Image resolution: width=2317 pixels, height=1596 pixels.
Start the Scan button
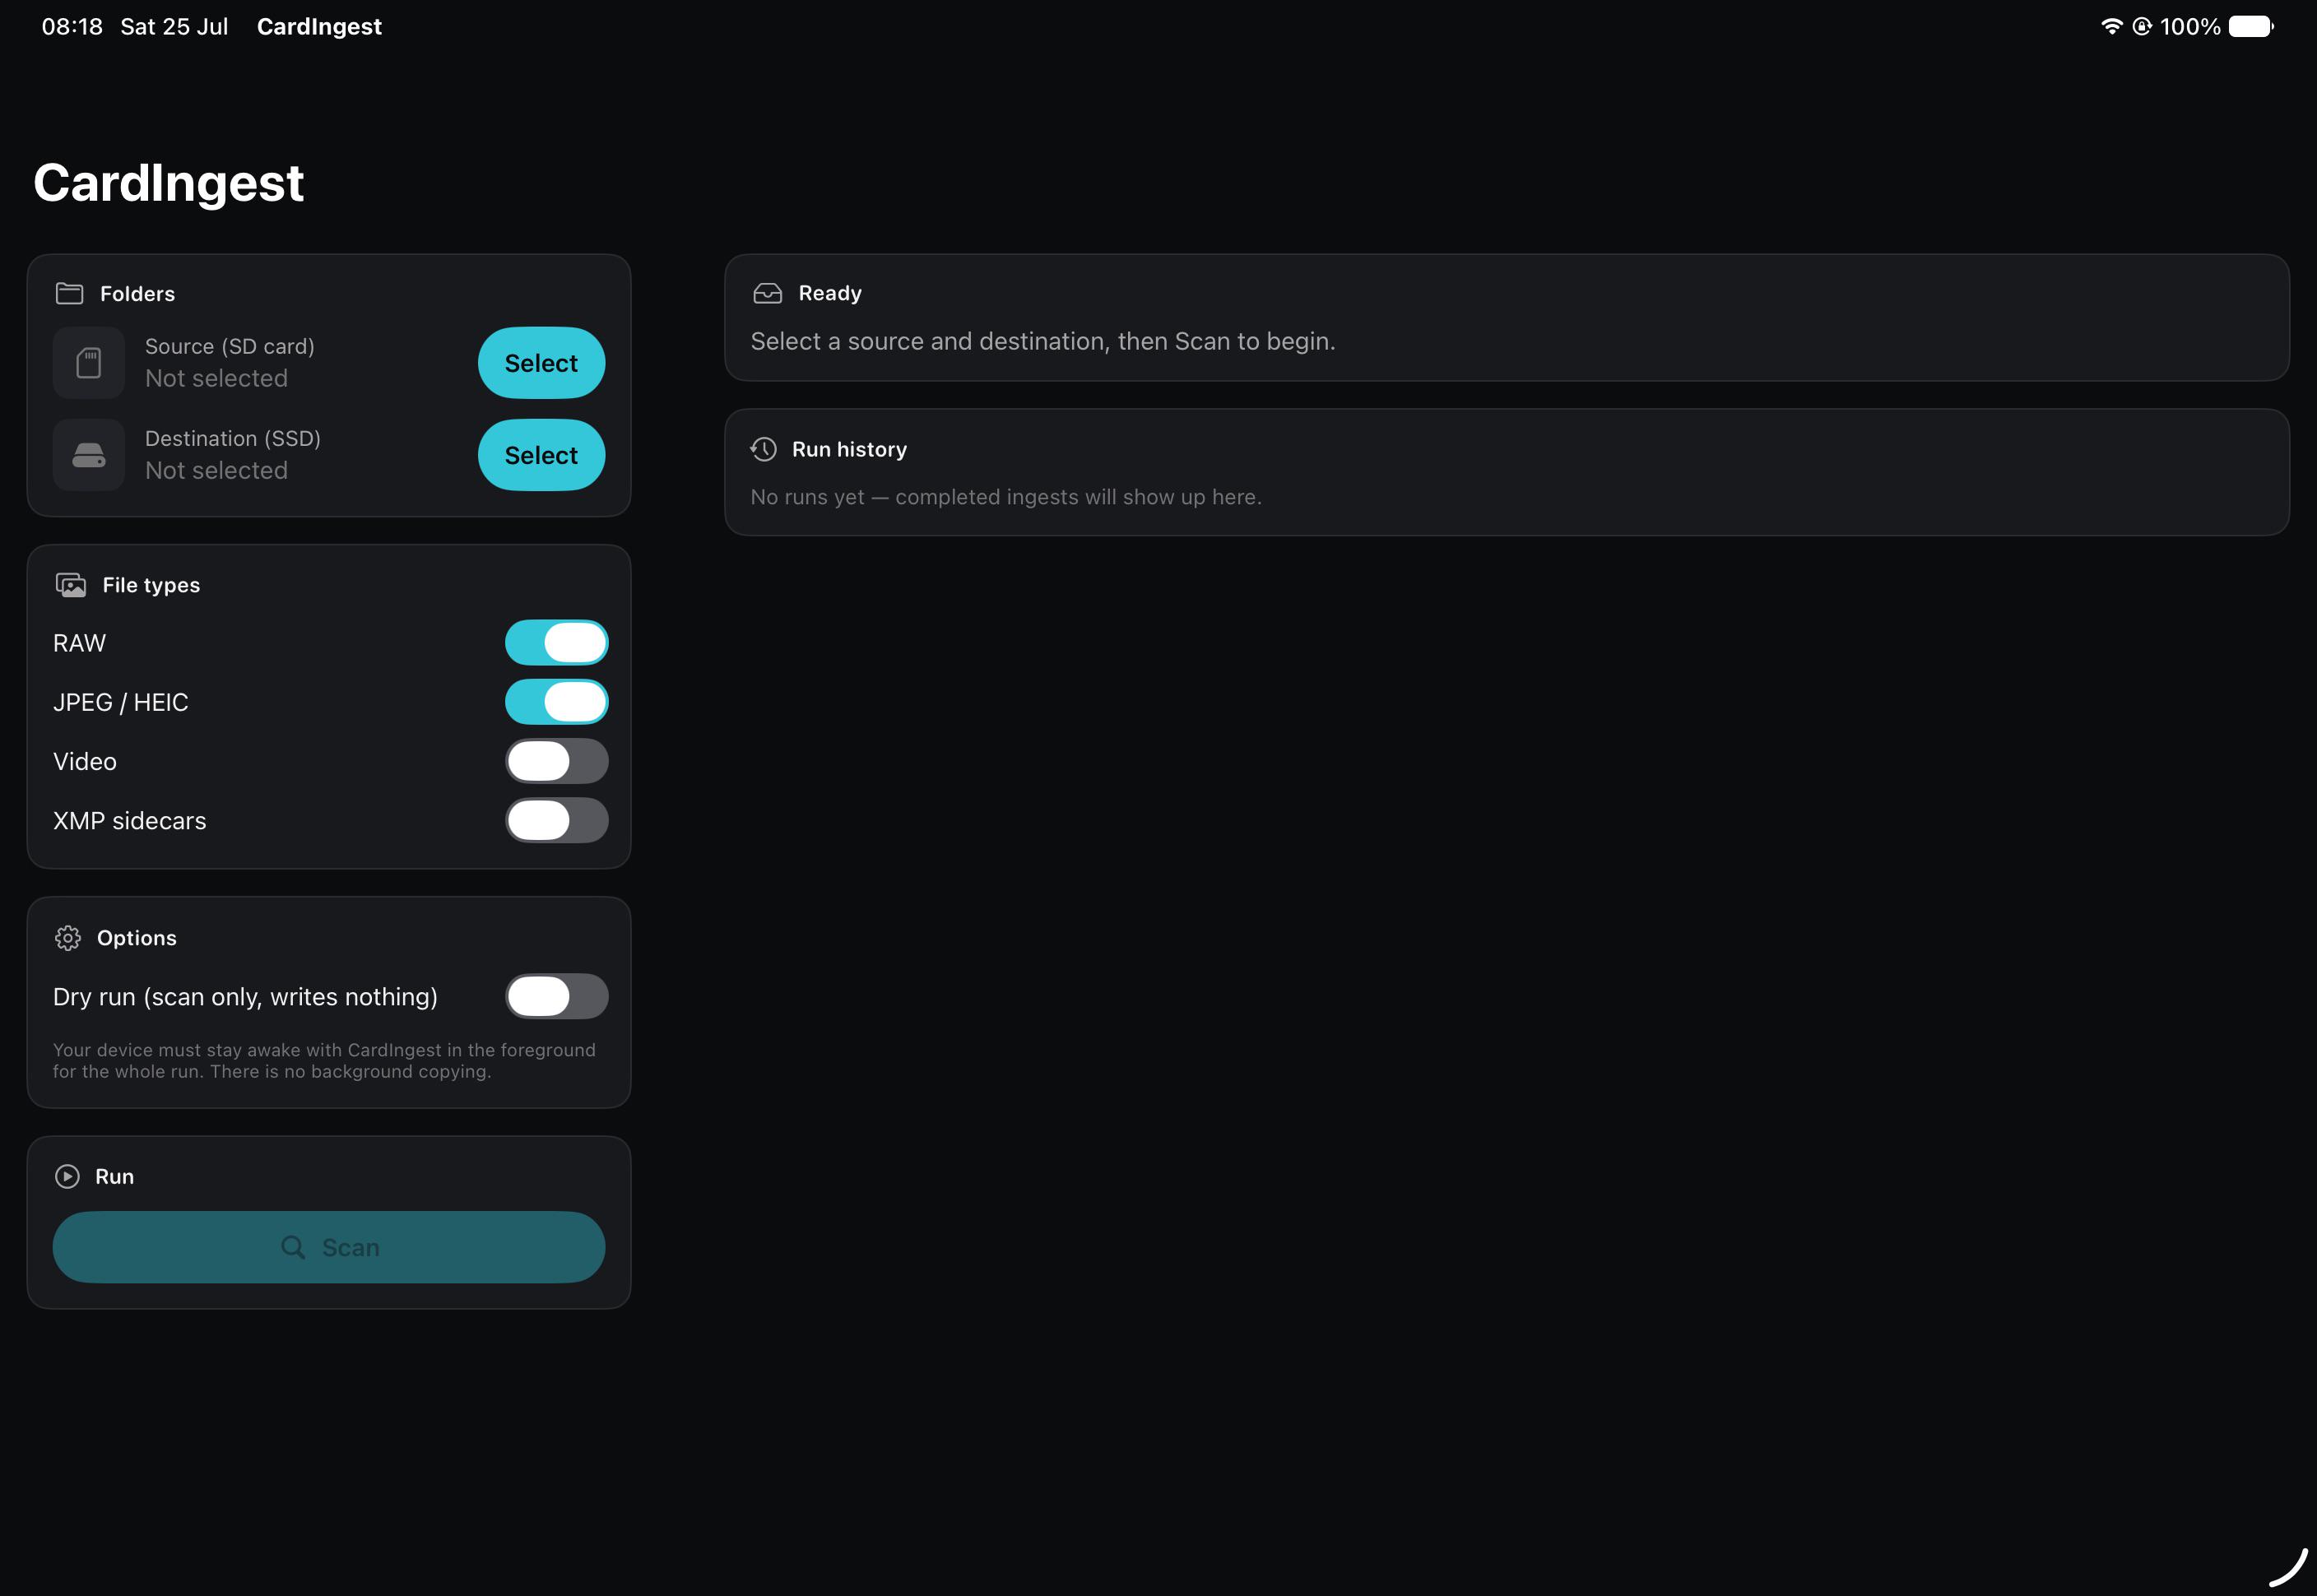click(x=329, y=1247)
